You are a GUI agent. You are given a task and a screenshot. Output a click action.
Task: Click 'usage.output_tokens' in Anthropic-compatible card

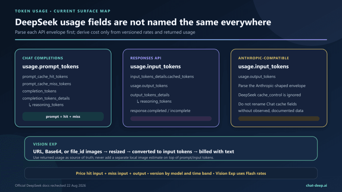[256, 76]
